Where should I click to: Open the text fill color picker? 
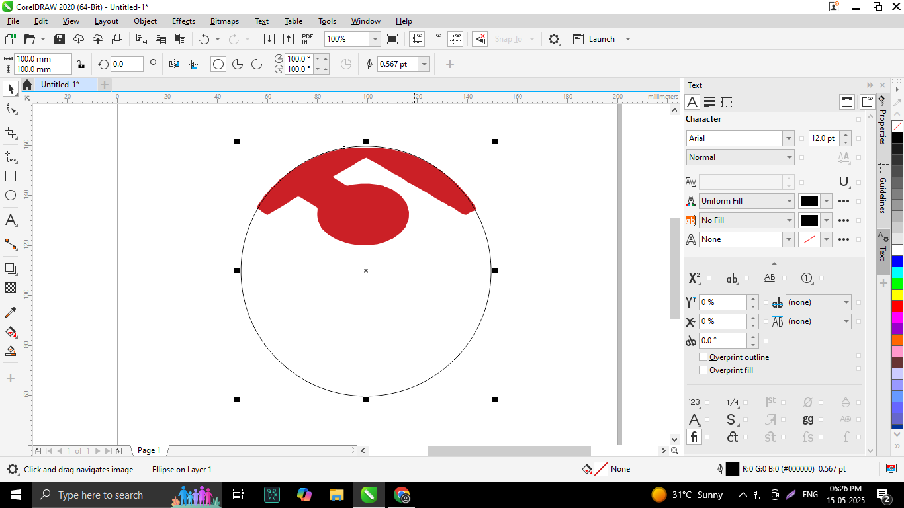point(815,201)
